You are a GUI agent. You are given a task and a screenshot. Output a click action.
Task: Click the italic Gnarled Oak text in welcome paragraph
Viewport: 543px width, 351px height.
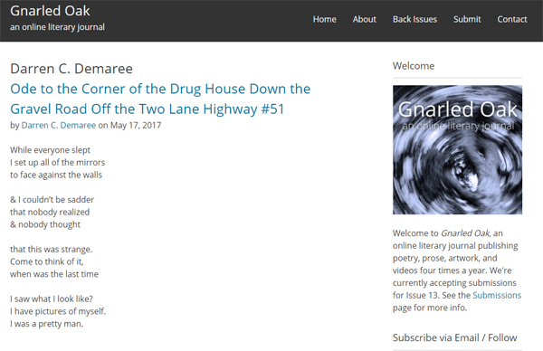tap(465, 233)
